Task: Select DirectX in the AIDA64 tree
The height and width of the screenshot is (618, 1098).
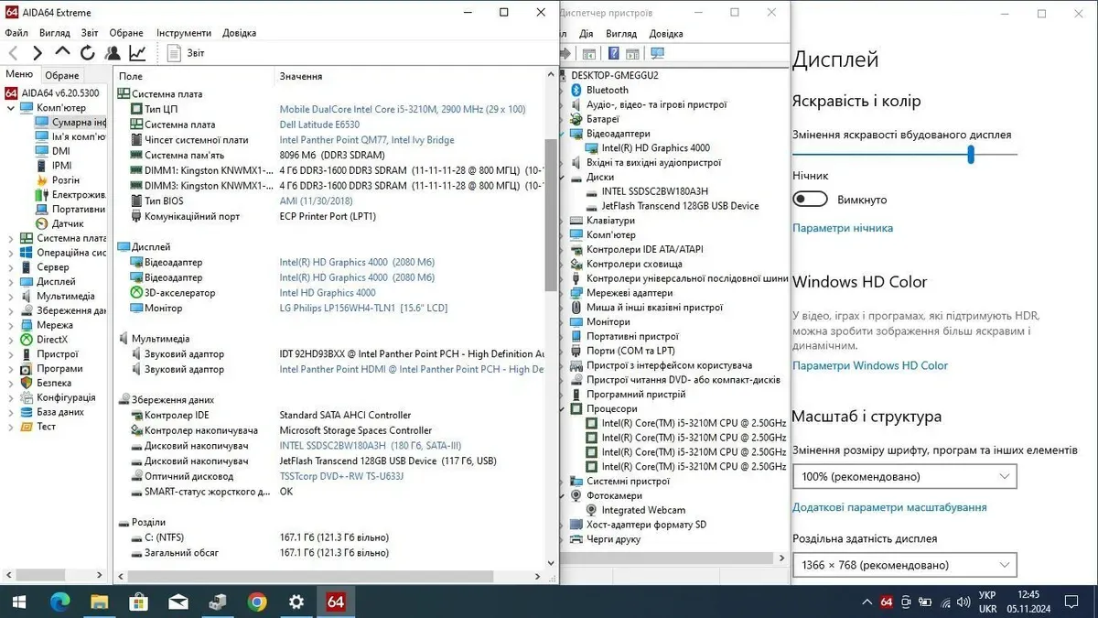Action: (51, 340)
